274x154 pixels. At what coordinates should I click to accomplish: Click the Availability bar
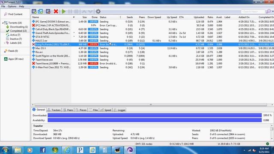[155, 120]
